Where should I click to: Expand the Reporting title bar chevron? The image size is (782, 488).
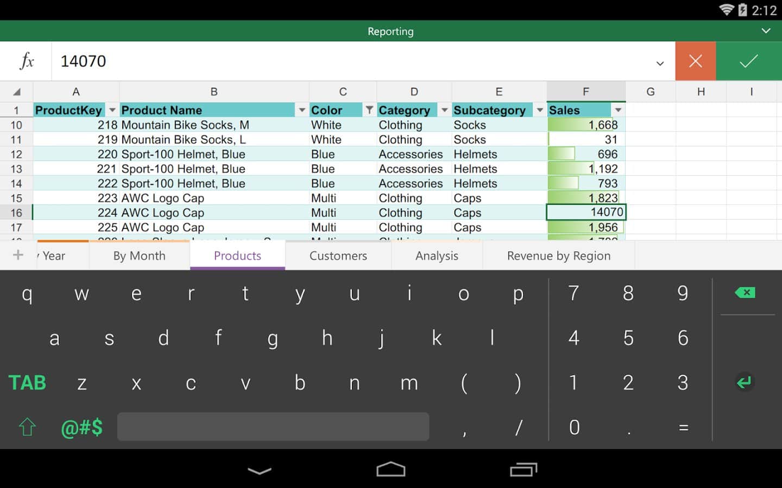pos(766,31)
